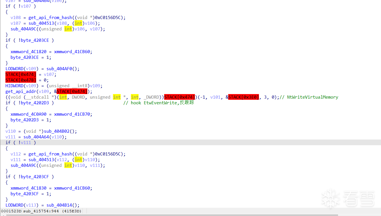Click the '(unsigned __int8)v109' cast expression
Screen dimensions: 381x216
75,86
